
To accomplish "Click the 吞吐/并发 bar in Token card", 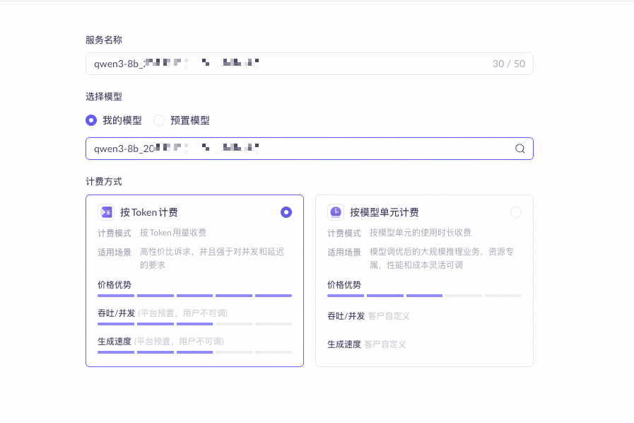I will click(x=194, y=324).
